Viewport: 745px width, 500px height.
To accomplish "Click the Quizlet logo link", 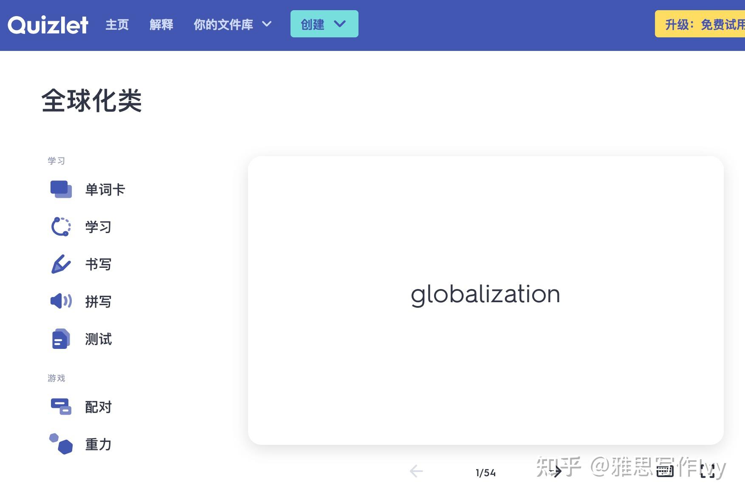I will (x=48, y=25).
